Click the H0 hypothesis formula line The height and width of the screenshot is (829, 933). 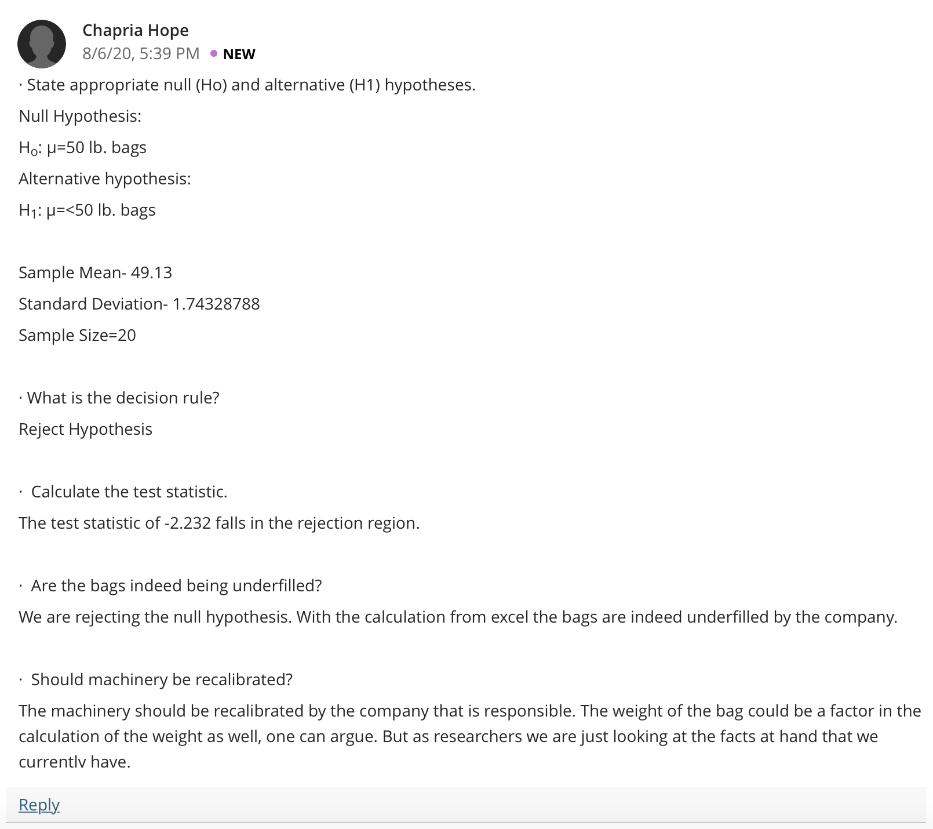click(82, 148)
